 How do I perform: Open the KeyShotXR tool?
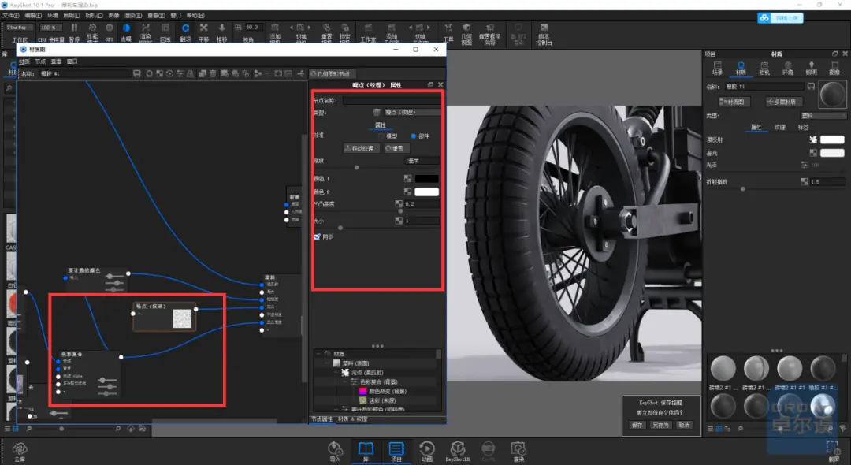click(x=458, y=452)
